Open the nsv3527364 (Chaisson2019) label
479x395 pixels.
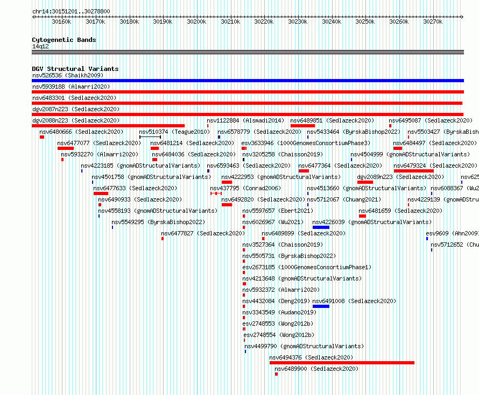click(x=283, y=245)
